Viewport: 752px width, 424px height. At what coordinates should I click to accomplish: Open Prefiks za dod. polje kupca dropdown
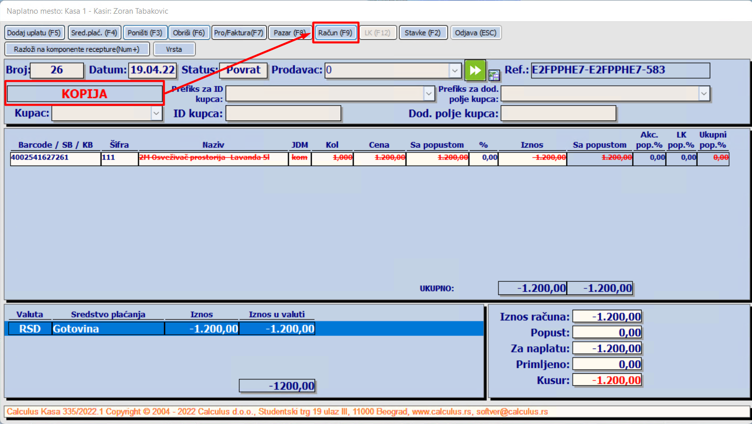pos(704,94)
